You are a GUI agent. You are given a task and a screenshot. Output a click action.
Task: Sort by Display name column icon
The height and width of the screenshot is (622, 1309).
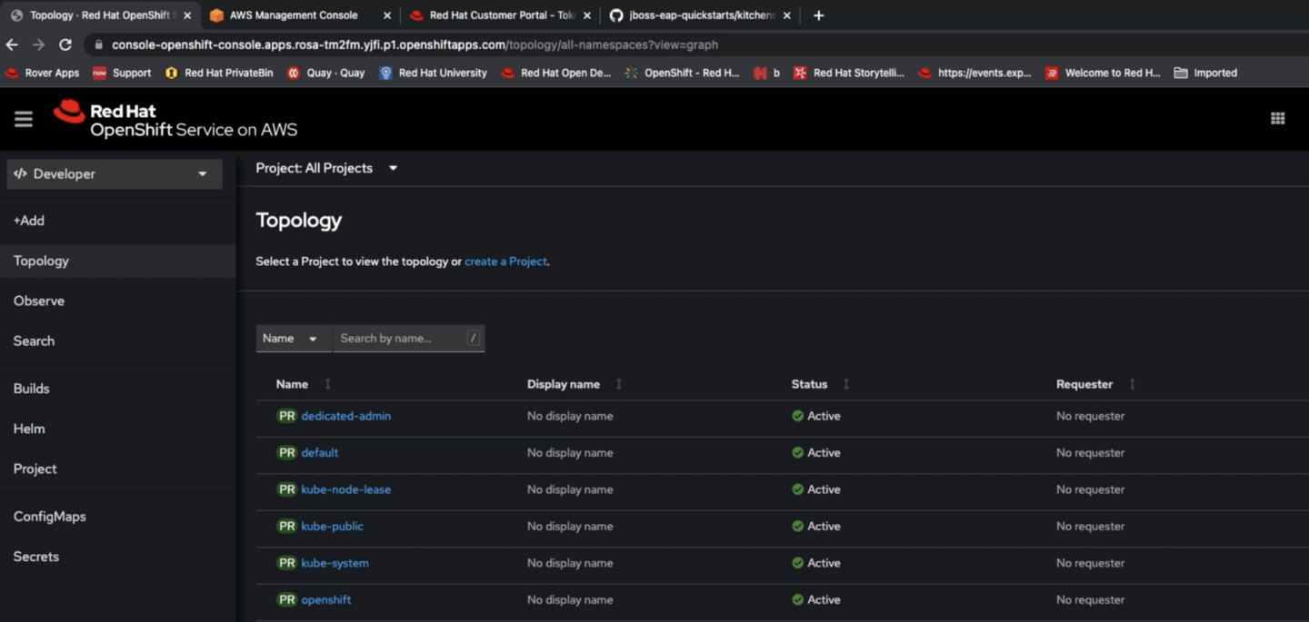619,384
